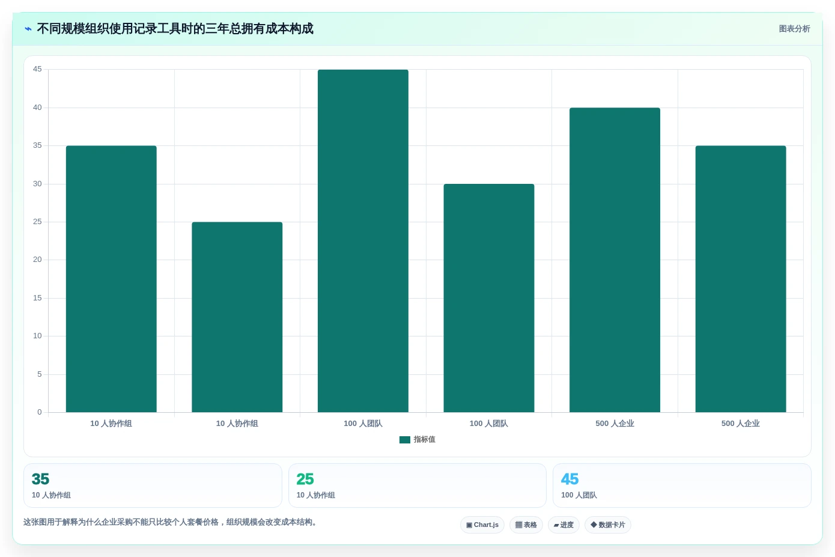The width and height of the screenshot is (835, 557).
Task: Click the stat card showing 35
Action: click(153, 485)
